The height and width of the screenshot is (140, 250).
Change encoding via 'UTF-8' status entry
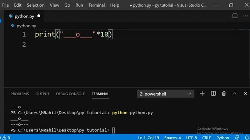click(191, 138)
